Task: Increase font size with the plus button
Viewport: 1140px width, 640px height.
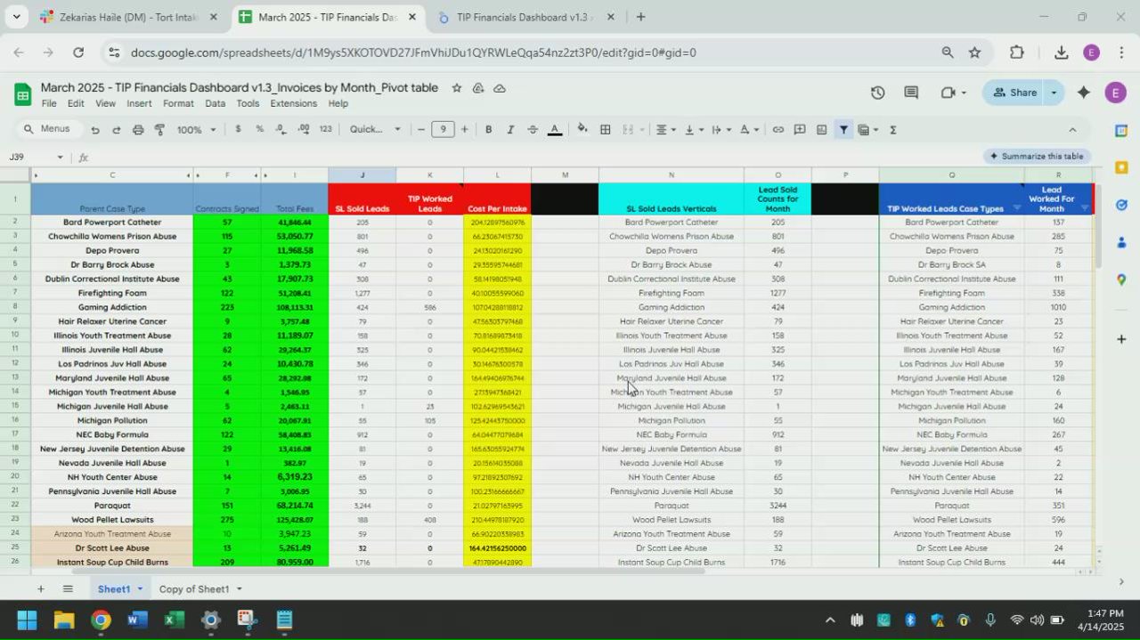Action: click(464, 129)
